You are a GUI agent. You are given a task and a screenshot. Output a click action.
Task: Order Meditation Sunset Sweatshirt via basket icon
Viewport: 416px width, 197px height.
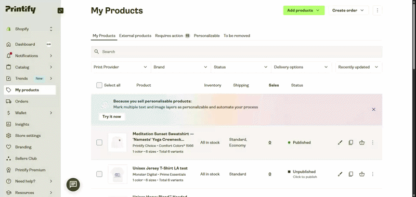(361, 142)
